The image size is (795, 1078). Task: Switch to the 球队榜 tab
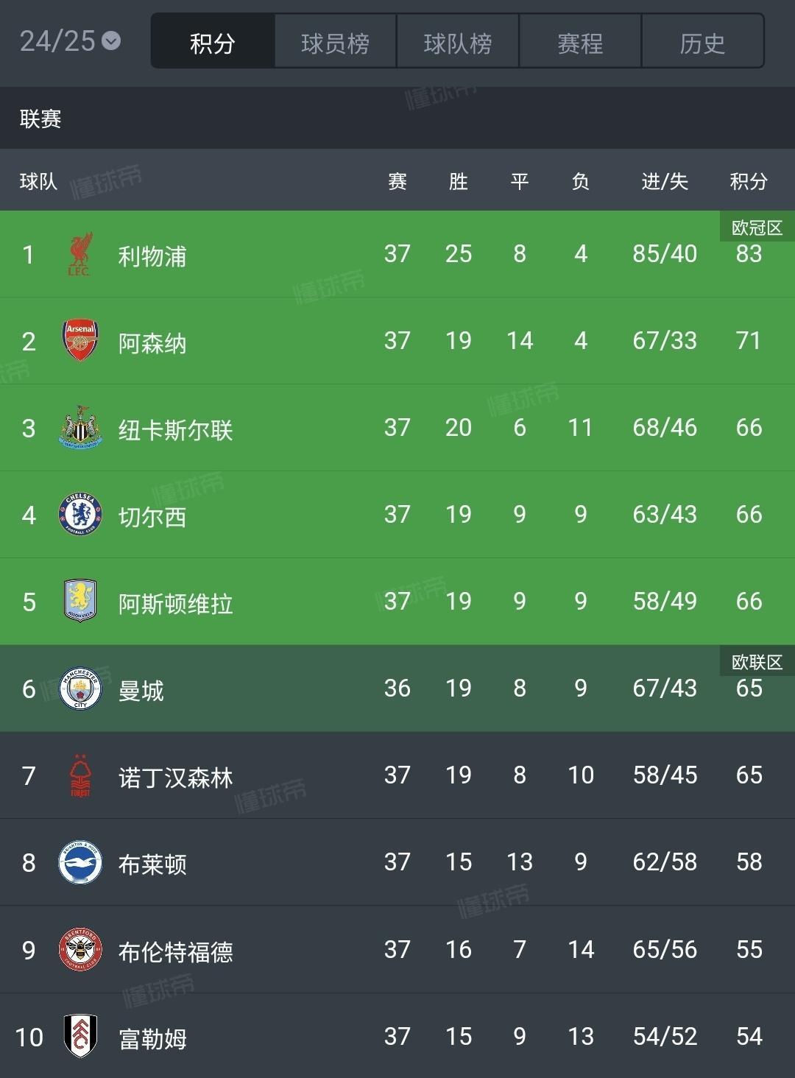(x=458, y=41)
